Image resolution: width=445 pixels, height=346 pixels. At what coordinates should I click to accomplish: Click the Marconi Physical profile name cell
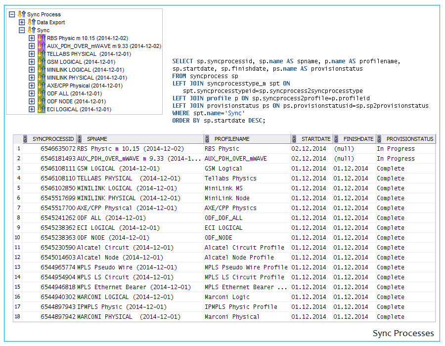tap(231, 317)
